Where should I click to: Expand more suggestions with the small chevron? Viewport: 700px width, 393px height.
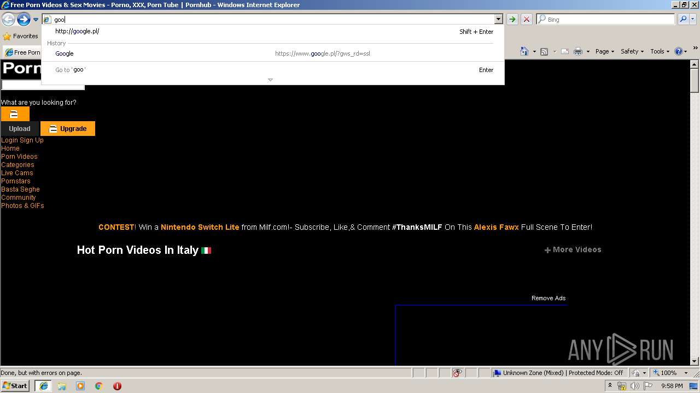pyautogui.click(x=270, y=80)
